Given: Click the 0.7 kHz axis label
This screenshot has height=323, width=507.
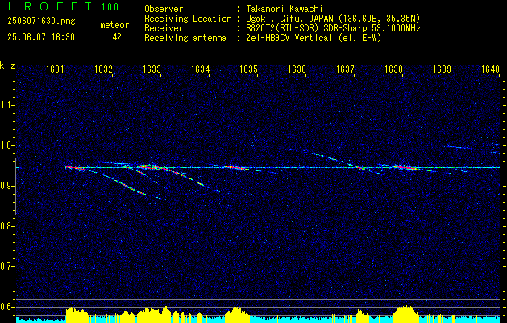Looking at the screenshot, I should [x=6, y=266].
